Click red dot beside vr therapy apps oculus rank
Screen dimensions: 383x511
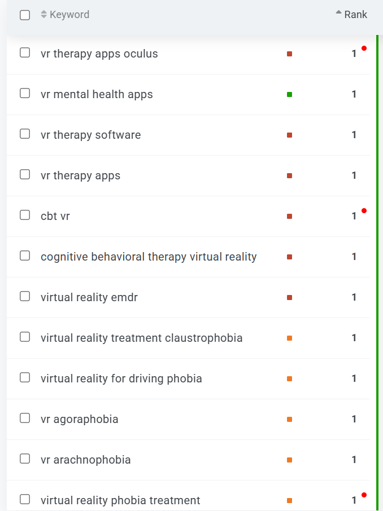pos(364,49)
